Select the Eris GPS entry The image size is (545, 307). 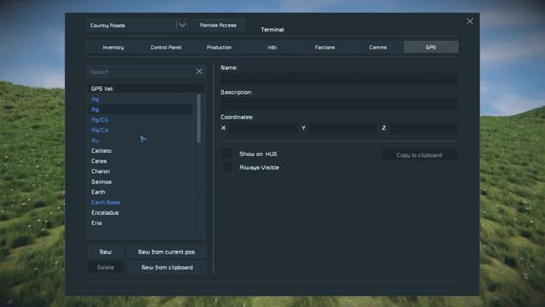(x=141, y=223)
